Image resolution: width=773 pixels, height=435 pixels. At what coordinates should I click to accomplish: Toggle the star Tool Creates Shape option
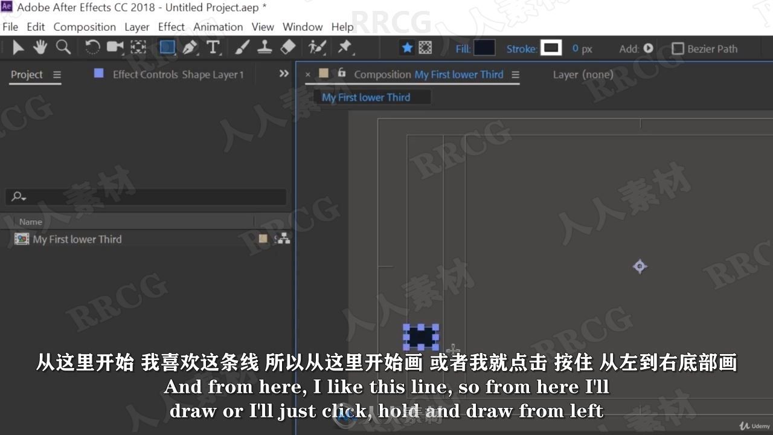[408, 48]
